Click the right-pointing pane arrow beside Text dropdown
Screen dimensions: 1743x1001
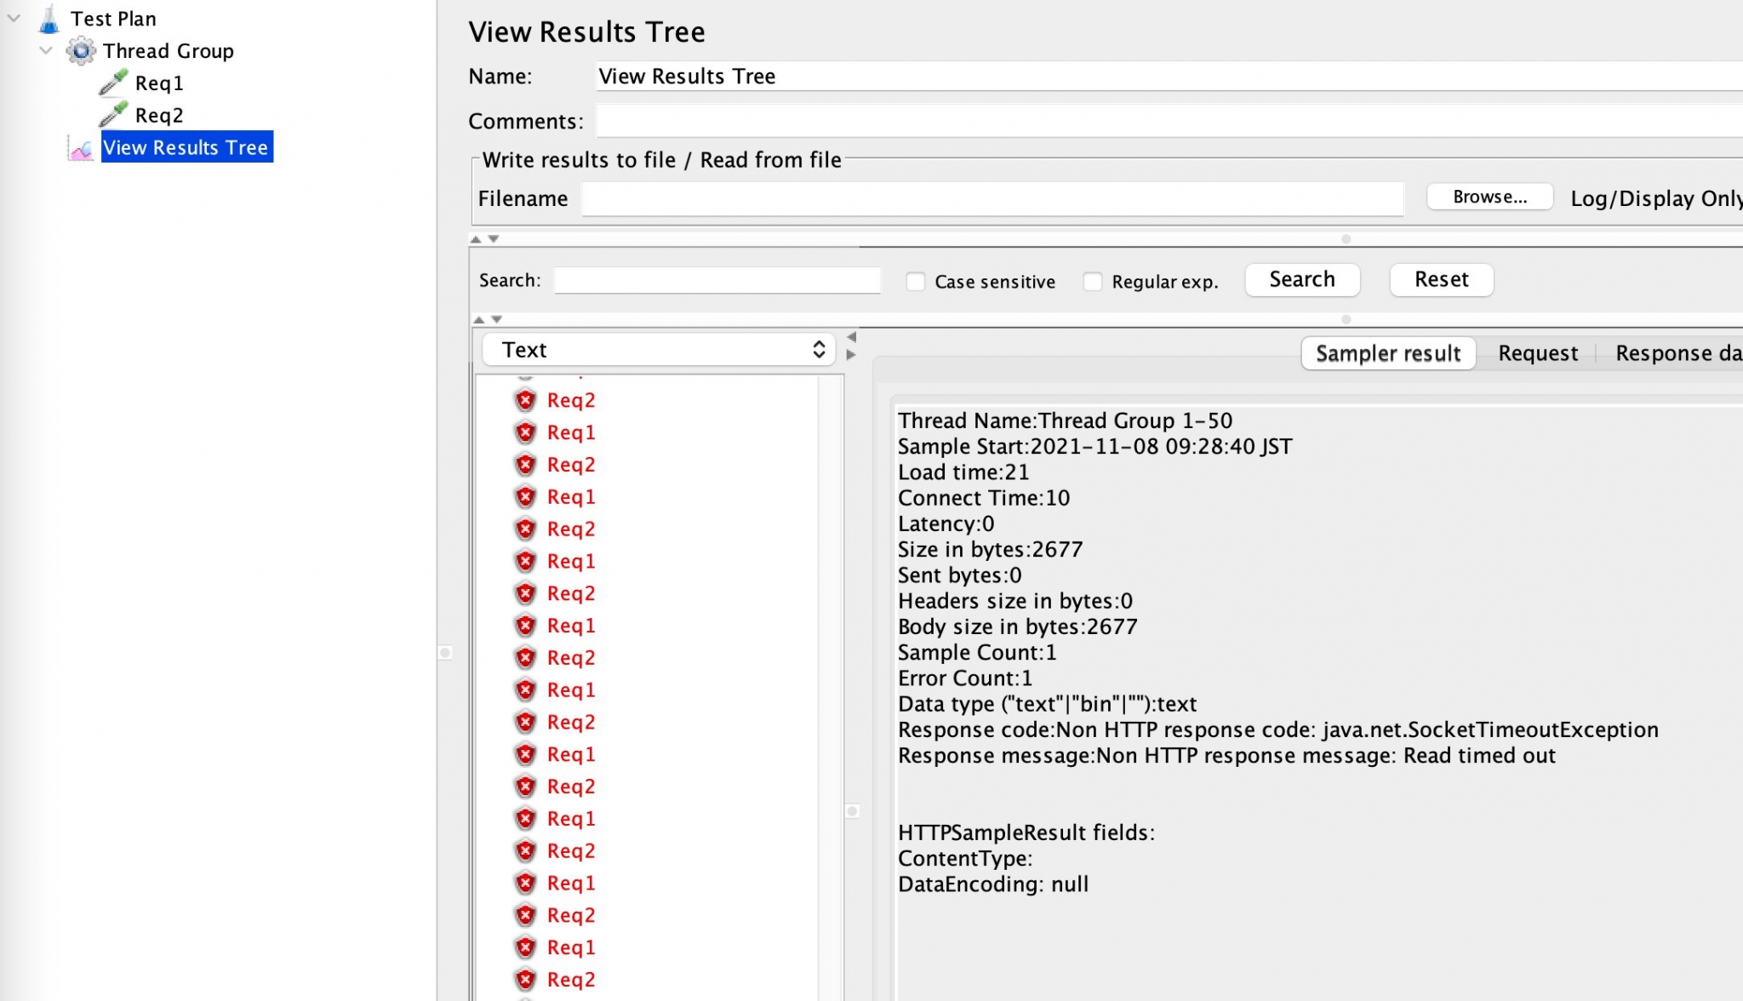click(851, 356)
